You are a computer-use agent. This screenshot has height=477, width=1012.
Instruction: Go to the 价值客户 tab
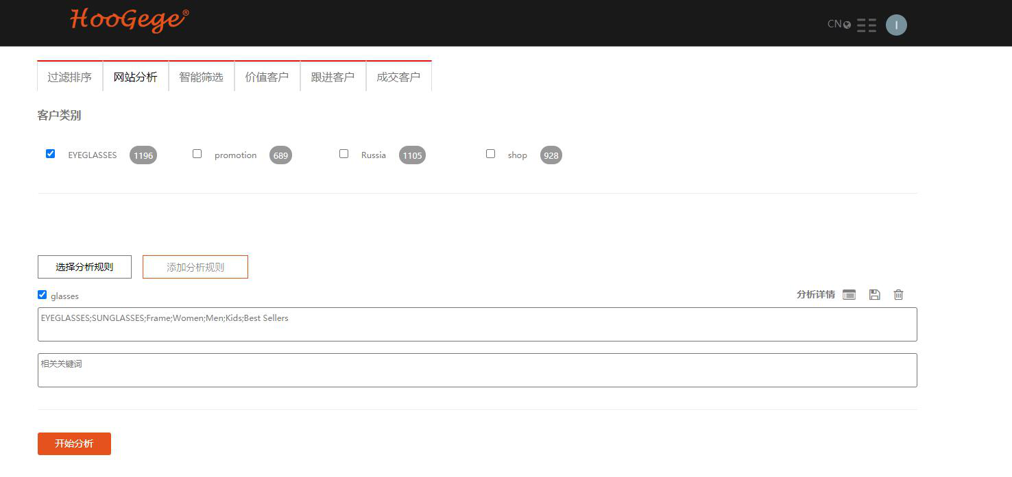coord(267,77)
